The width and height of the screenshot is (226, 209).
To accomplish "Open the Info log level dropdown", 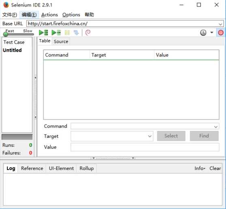I will point(200,168).
